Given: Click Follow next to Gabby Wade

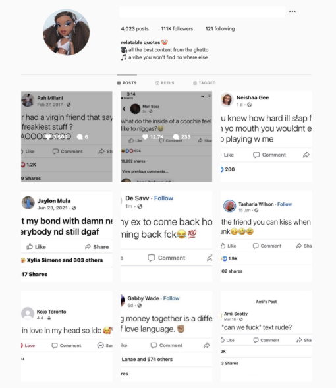Looking at the screenshot, I should click(x=171, y=298).
